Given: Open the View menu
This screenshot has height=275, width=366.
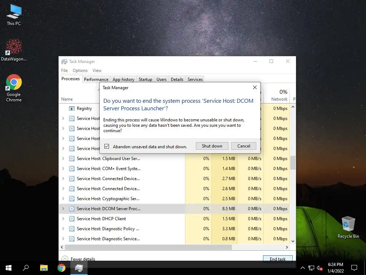Looking at the screenshot, I should click(x=97, y=71).
